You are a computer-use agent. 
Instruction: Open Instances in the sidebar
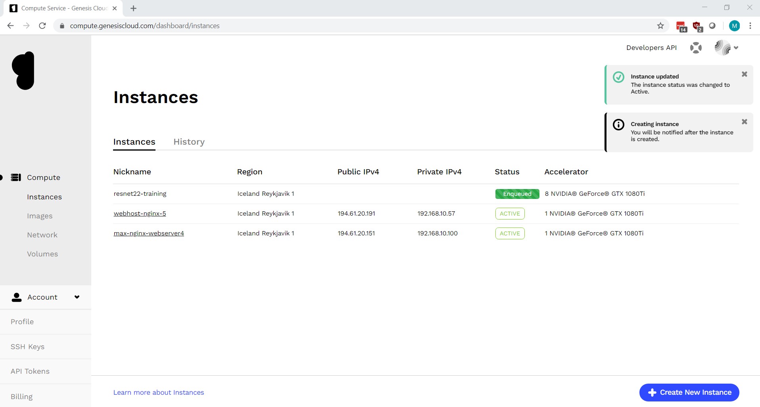point(44,197)
